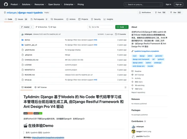Click the magnifier icon in header search
This screenshot has height=139, width=187.
pyautogui.click(x=126, y=4)
